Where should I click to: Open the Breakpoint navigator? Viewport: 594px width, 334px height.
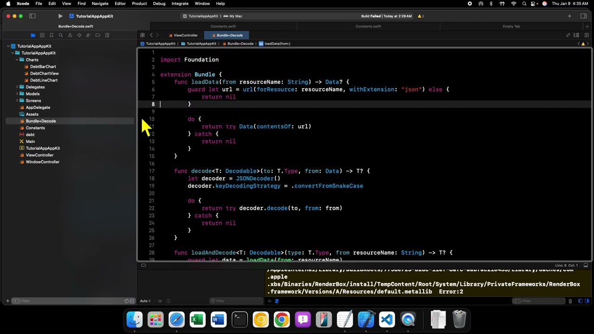tap(97, 35)
